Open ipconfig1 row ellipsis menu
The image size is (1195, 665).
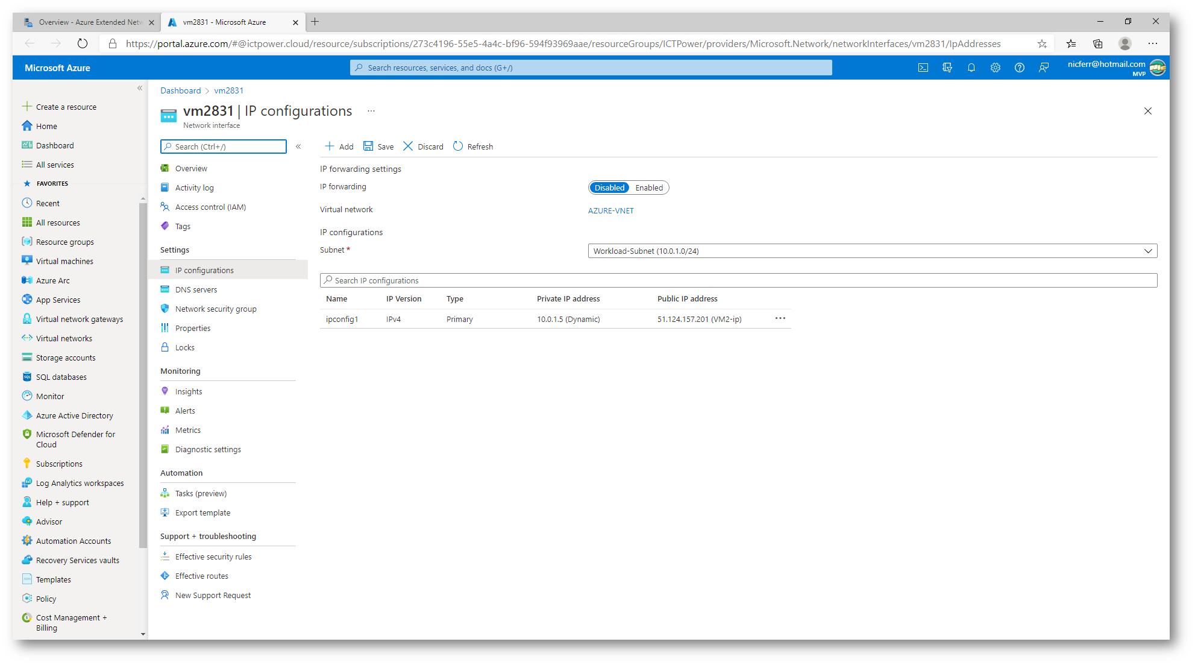click(x=780, y=318)
